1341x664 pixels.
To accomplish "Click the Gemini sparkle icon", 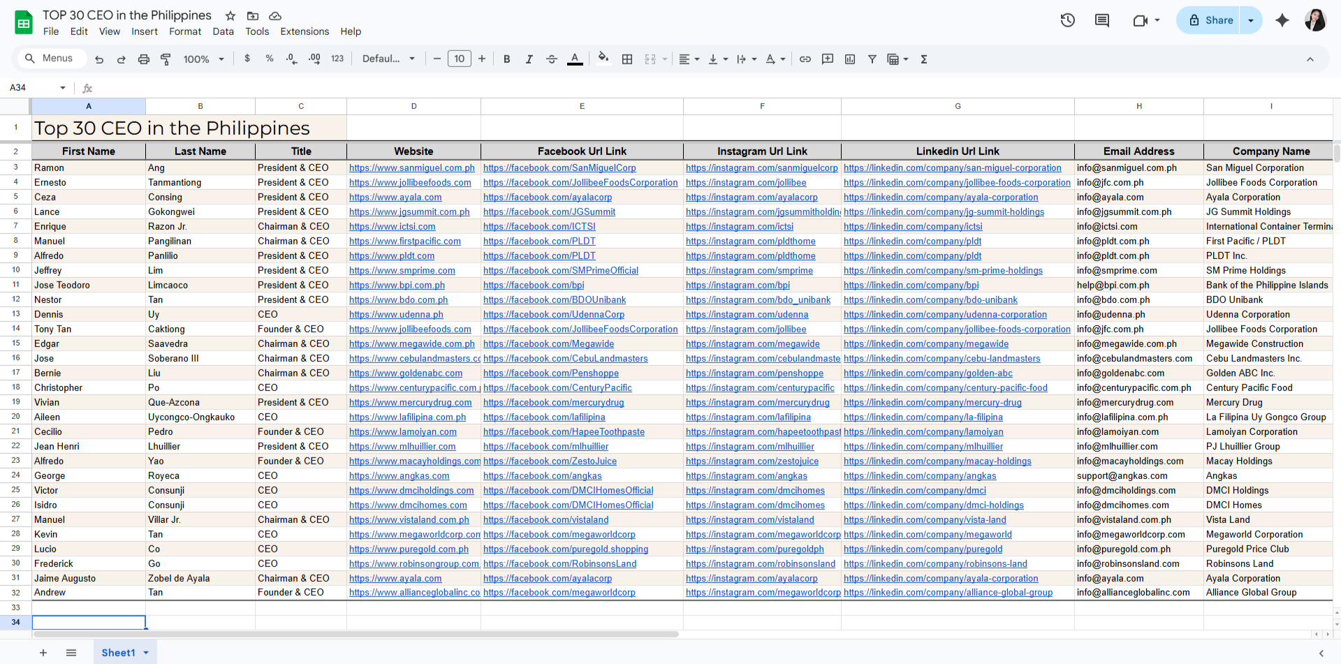I will point(1282,20).
